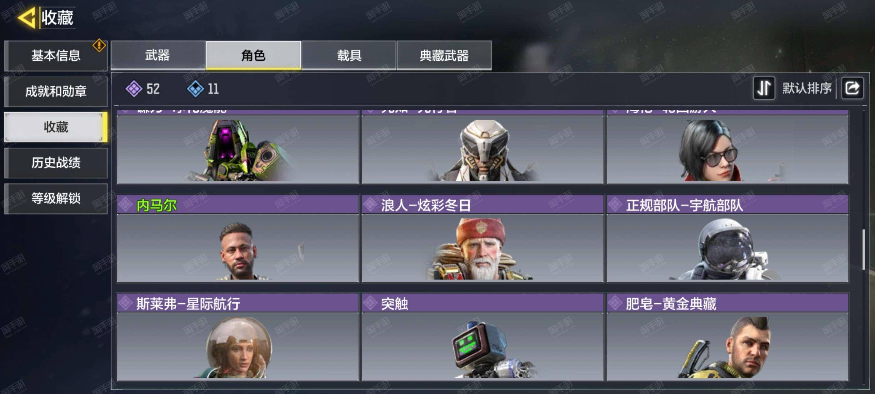Image resolution: width=875 pixels, height=394 pixels.
Task: Open the 成就和勋章 section
Action: pyautogui.click(x=56, y=91)
